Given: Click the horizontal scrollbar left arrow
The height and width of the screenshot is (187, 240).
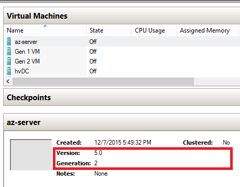Looking at the screenshot, I should point(8,81).
